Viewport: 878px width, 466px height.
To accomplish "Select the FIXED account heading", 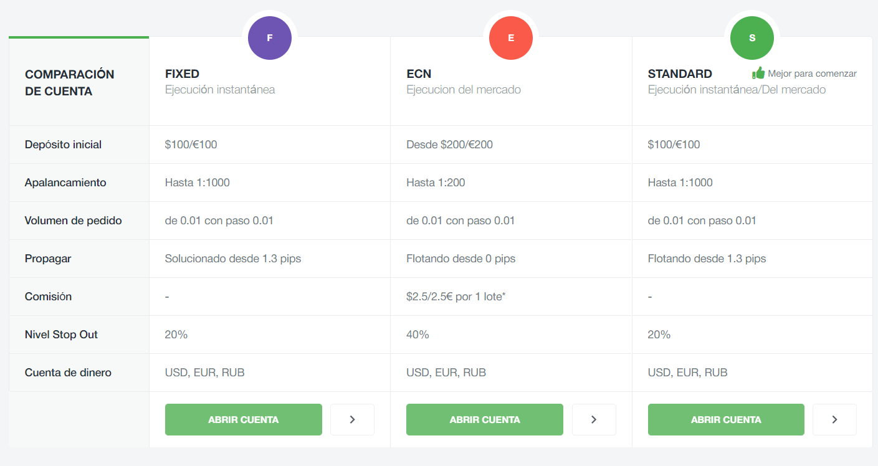I will (182, 74).
